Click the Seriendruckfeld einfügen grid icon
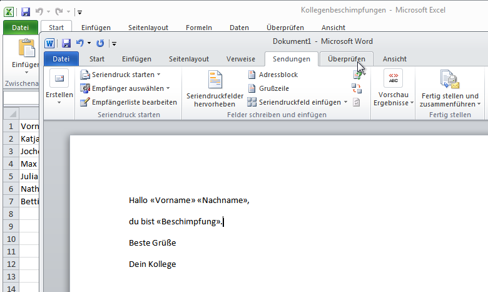This screenshot has width=488, height=292. point(252,102)
